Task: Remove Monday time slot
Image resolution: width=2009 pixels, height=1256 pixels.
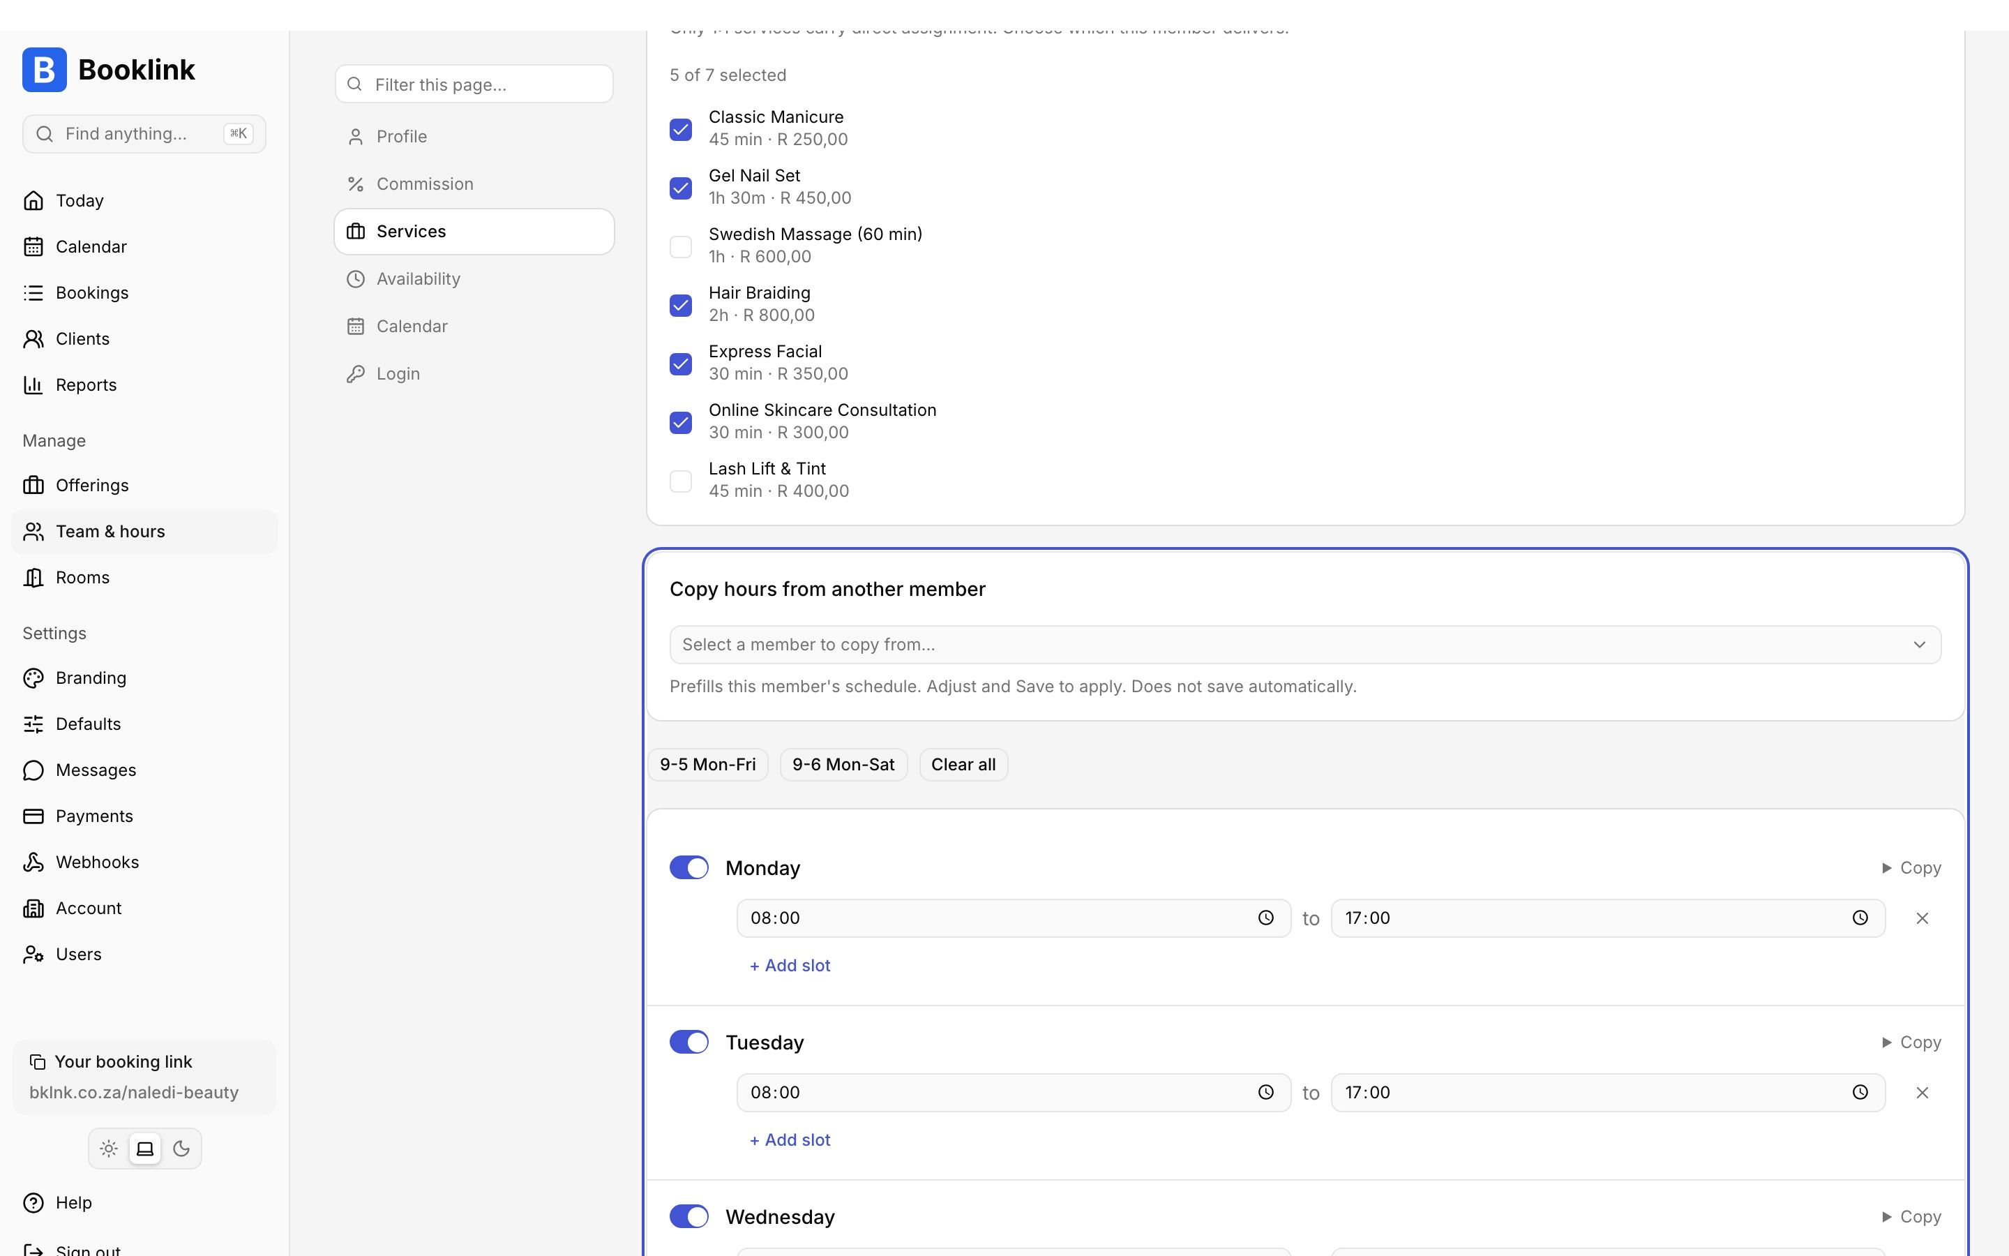Action: coord(1922,918)
